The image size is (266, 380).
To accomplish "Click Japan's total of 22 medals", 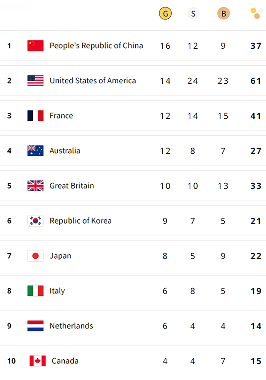I will (256, 256).
